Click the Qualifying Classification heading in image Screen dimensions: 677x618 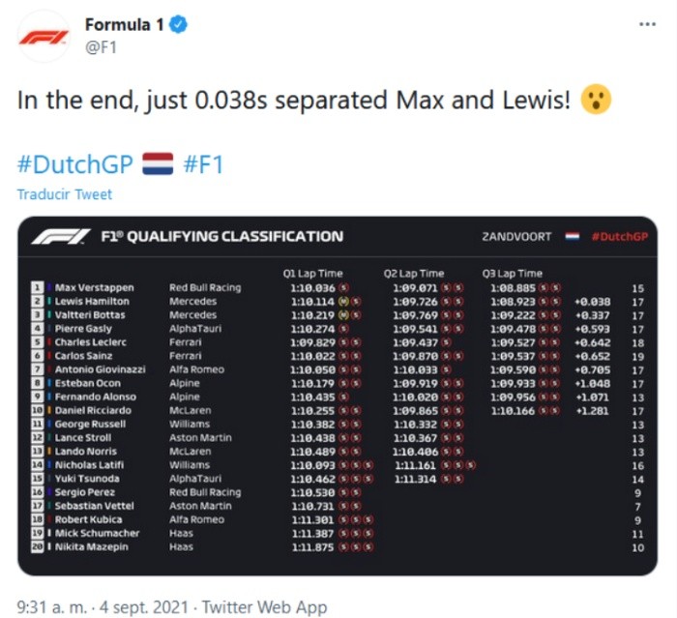click(x=221, y=236)
